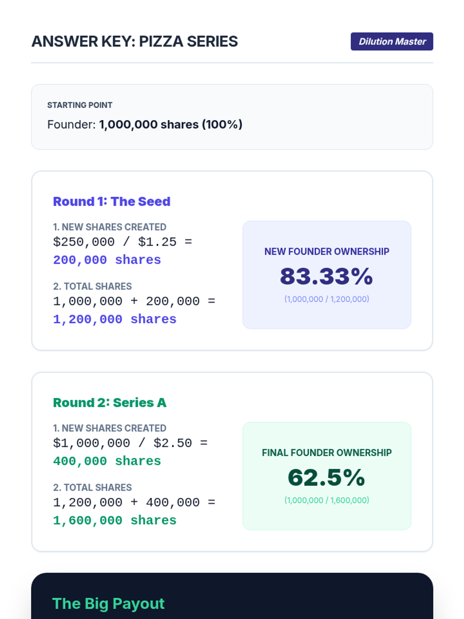The width and height of the screenshot is (464, 619).
Task: Select the 400,000 shares result
Action: click(107, 461)
